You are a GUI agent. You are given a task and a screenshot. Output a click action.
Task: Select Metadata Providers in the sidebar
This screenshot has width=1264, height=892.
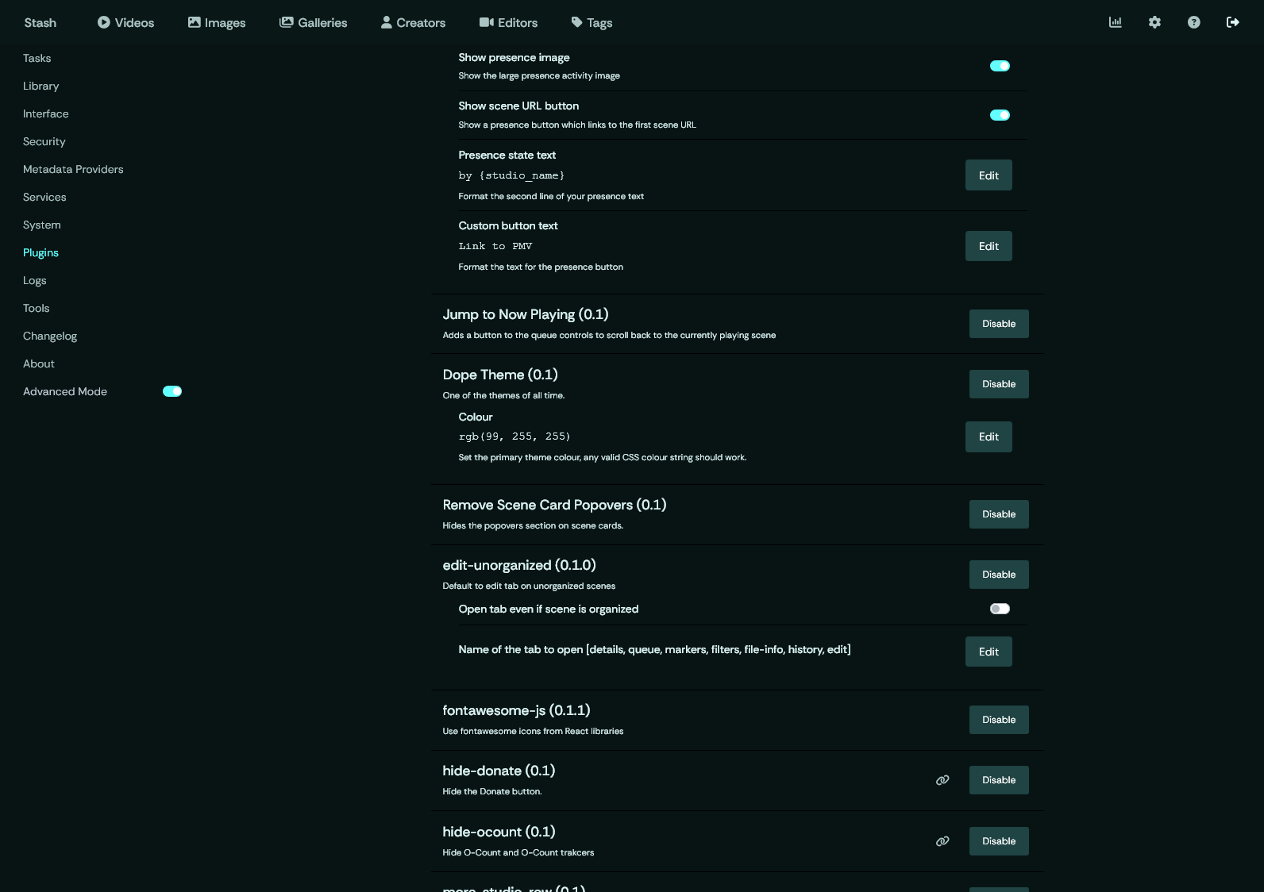coord(73,169)
